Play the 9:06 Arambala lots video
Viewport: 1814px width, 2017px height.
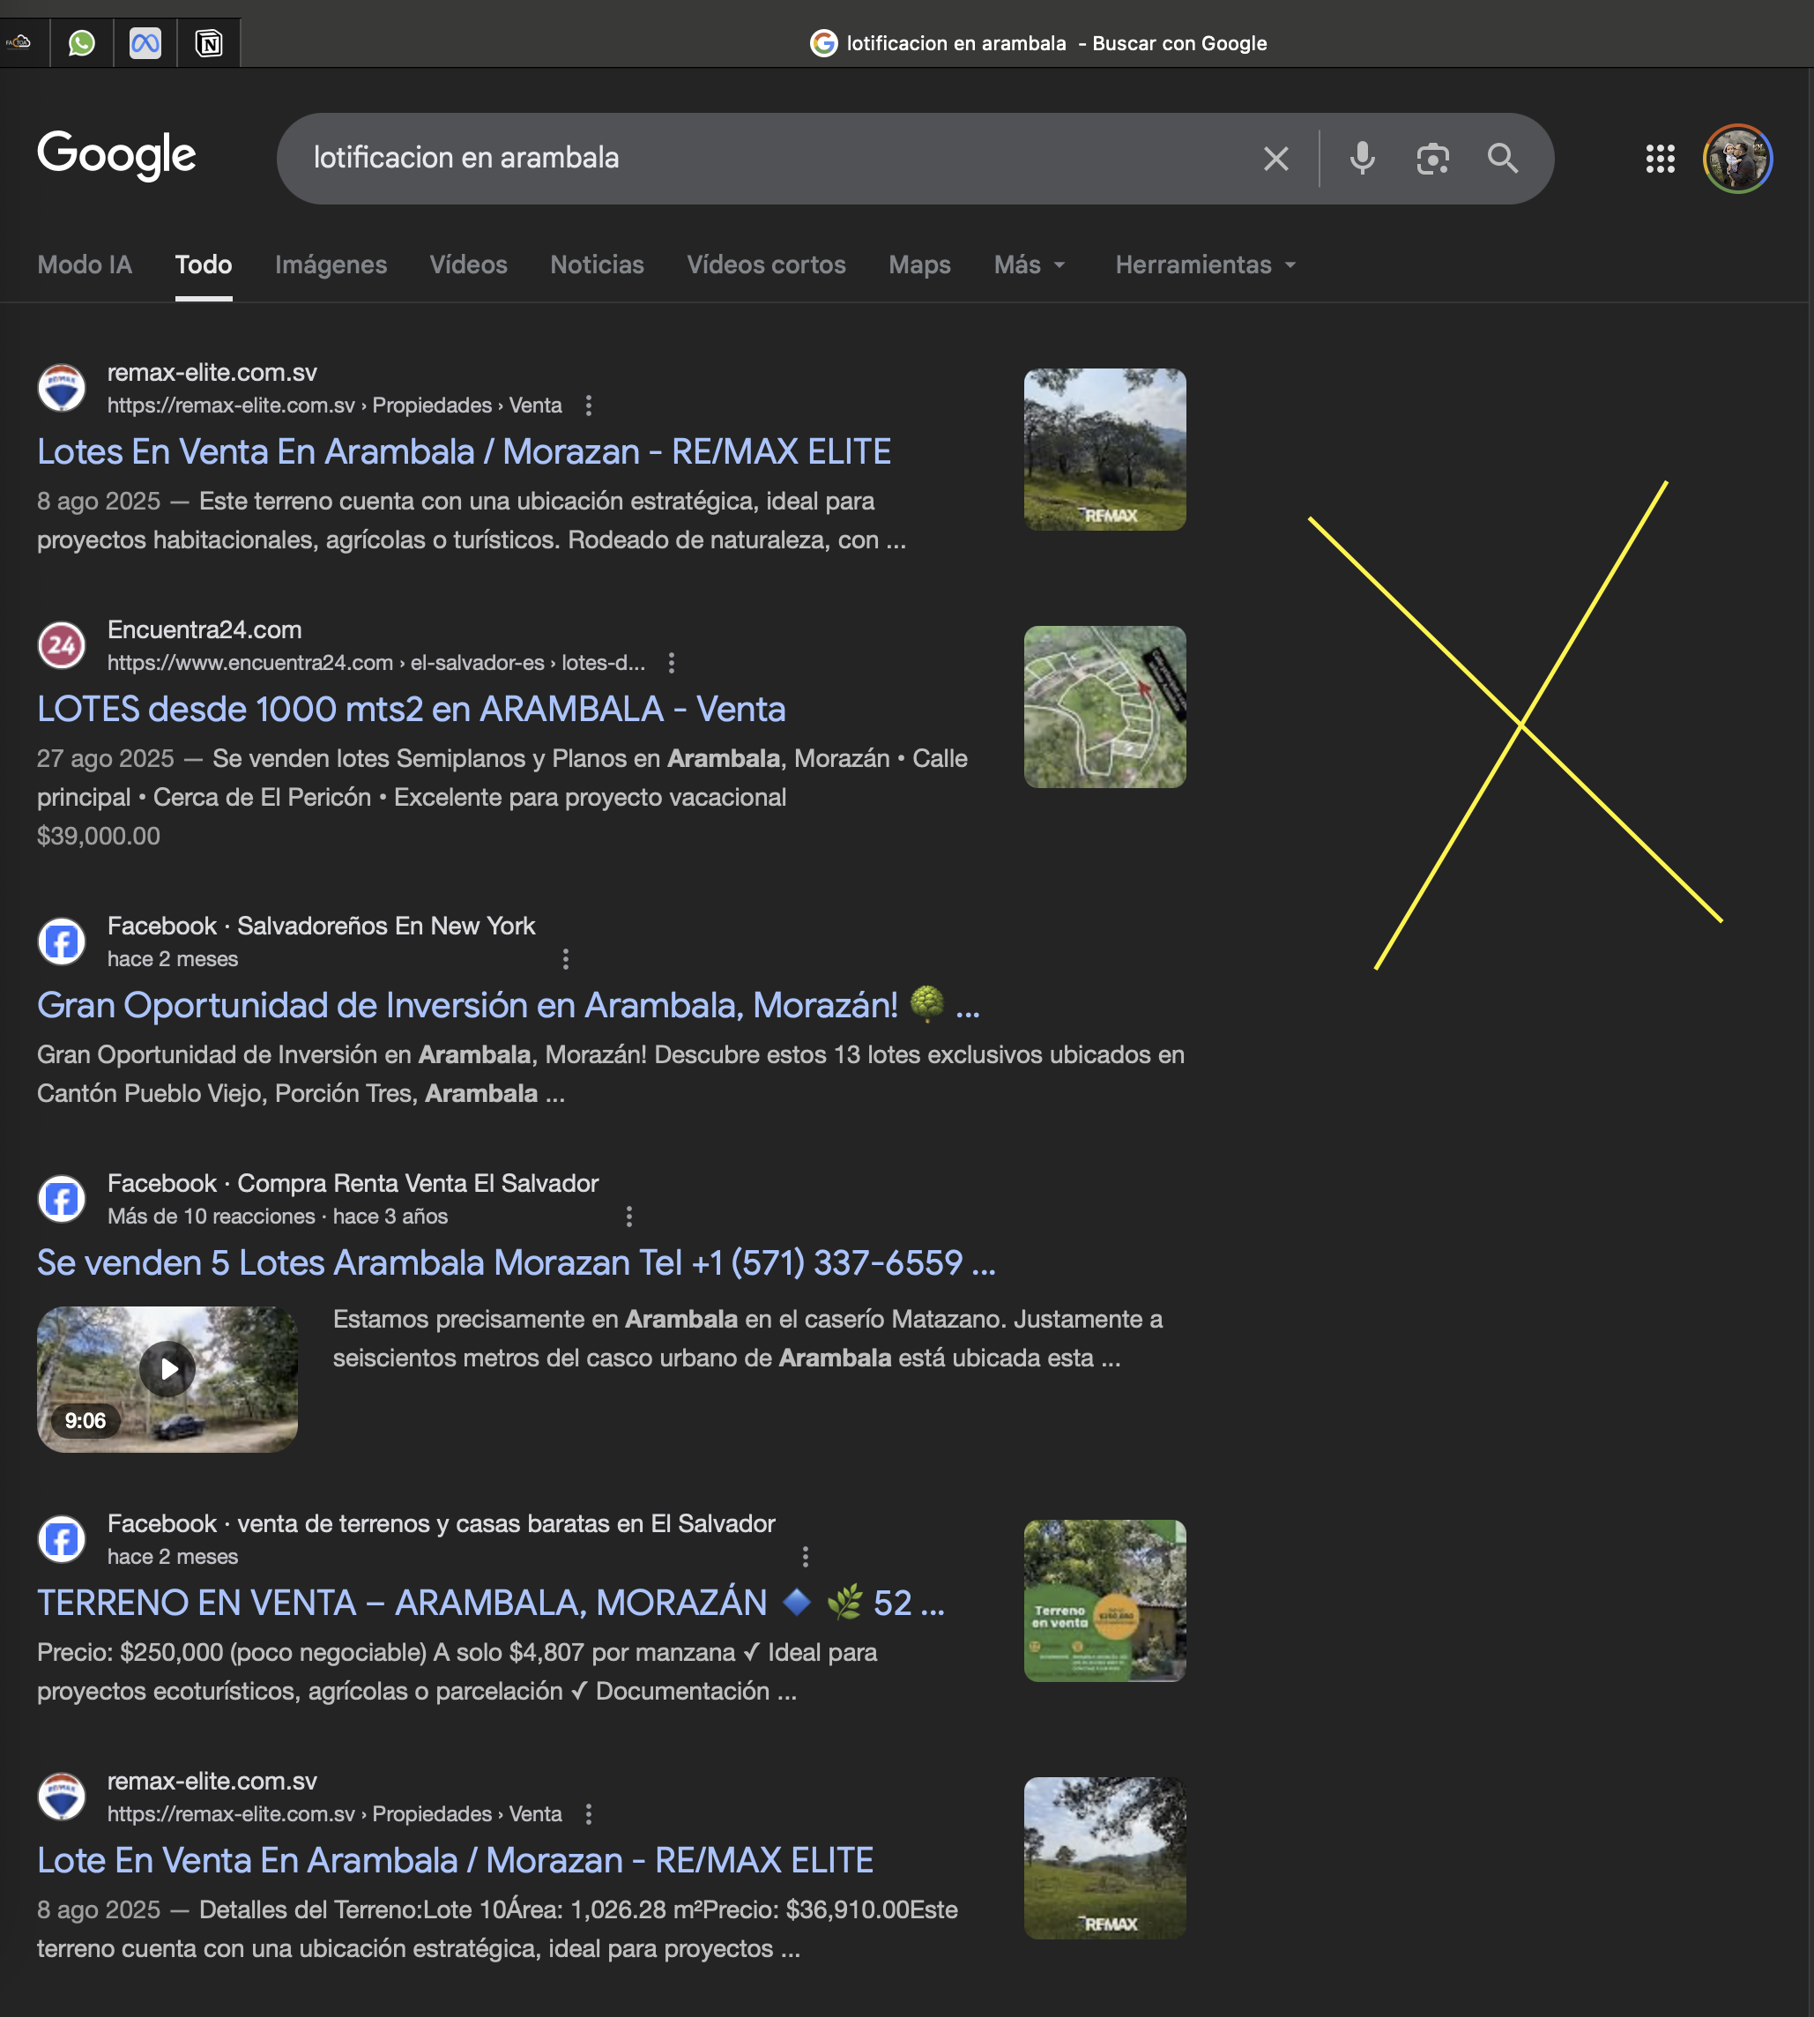167,1369
